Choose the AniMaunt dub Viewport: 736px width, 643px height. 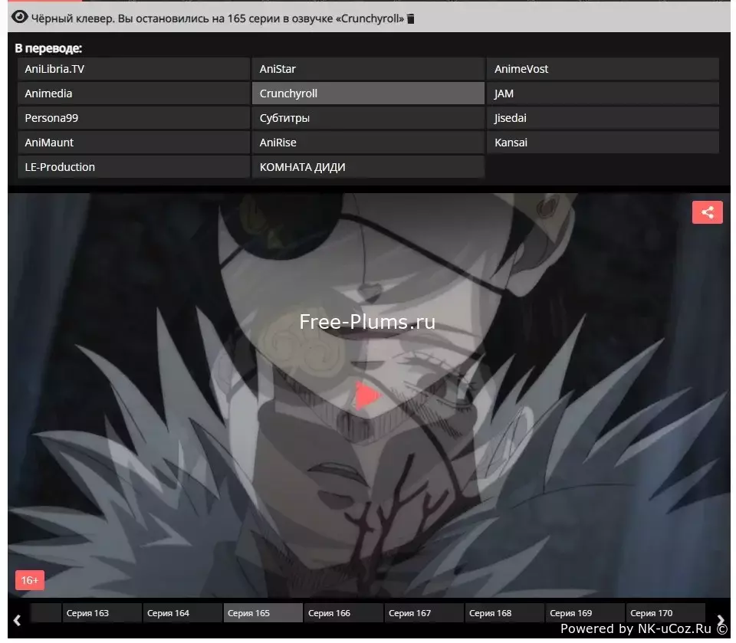133,143
